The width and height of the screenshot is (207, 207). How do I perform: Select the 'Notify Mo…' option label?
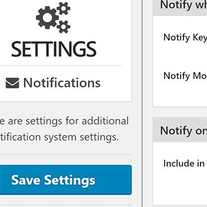(185, 76)
